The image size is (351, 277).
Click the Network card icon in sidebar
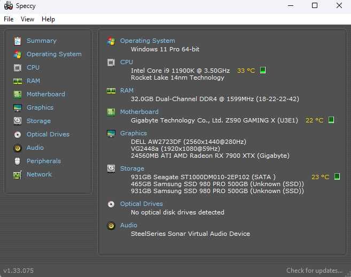pyautogui.click(x=18, y=175)
